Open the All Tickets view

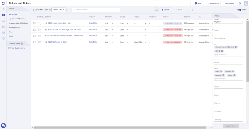(13, 15)
